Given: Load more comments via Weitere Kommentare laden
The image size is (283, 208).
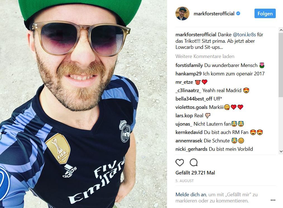Looking at the screenshot, I should [205, 56].
